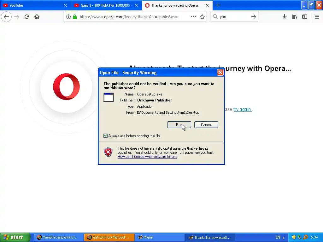Viewport: 323px width, 242px height.
Task: Switch to Mypal taskbar window
Action: coord(159,237)
